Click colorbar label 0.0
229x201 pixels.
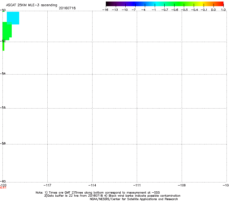[214, 10]
